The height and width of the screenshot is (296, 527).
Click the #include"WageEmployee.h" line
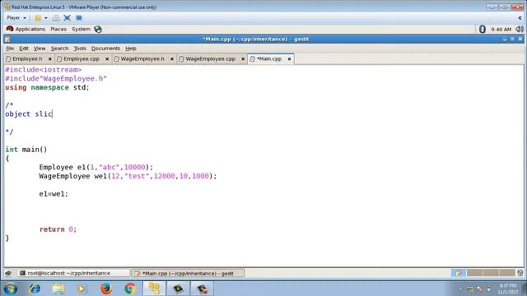[x=56, y=79]
